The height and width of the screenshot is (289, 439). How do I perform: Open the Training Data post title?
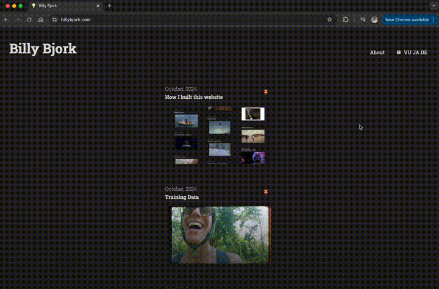pos(182,197)
